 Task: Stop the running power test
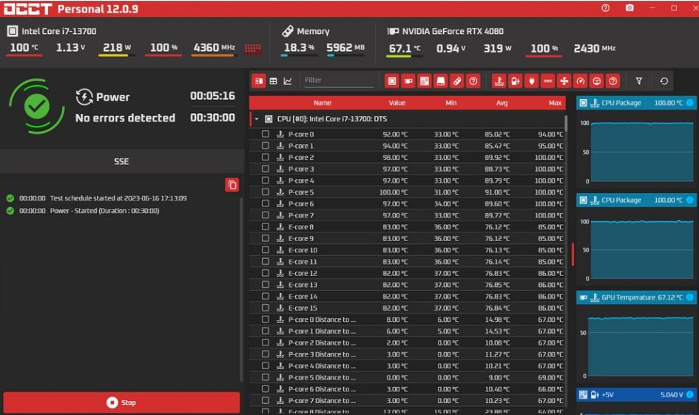pyautogui.click(x=121, y=402)
